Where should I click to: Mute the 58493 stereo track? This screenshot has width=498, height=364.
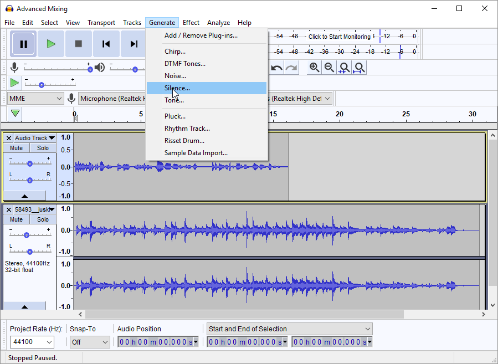pyautogui.click(x=17, y=219)
